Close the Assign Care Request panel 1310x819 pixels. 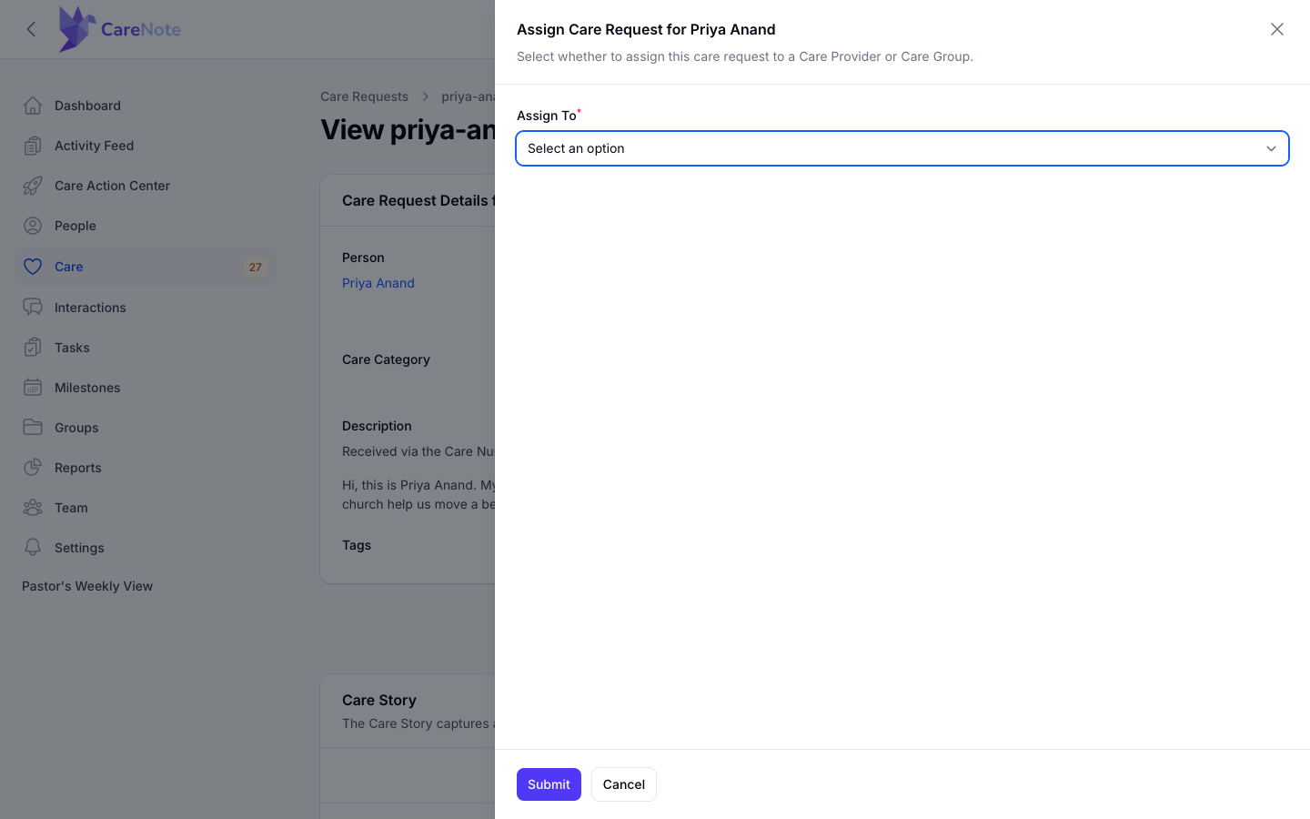point(1277,29)
